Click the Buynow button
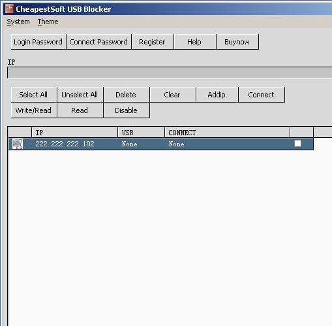Screen dimensions: 332x326 (x=237, y=42)
